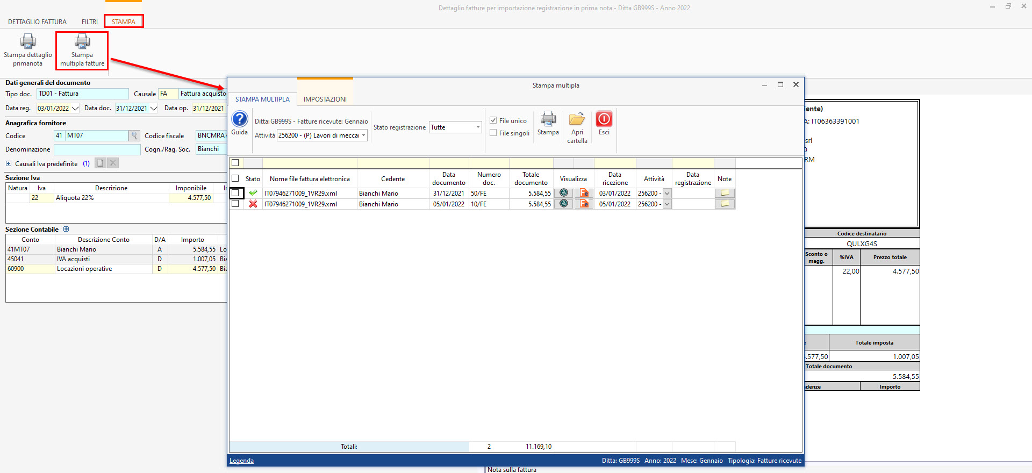Click the Guida help icon
Screen dimensions: 1032x473
(x=239, y=119)
